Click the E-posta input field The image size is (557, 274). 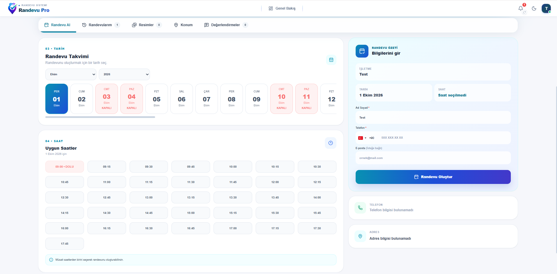[x=433, y=158]
